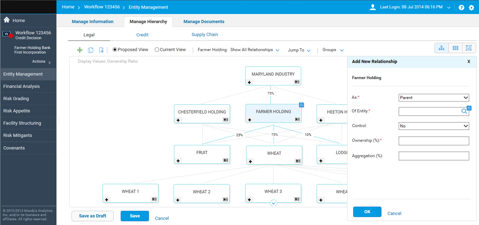Open the Supply Chain tab
The height and width of the screenshot is (225, 479).
(205, 35)
